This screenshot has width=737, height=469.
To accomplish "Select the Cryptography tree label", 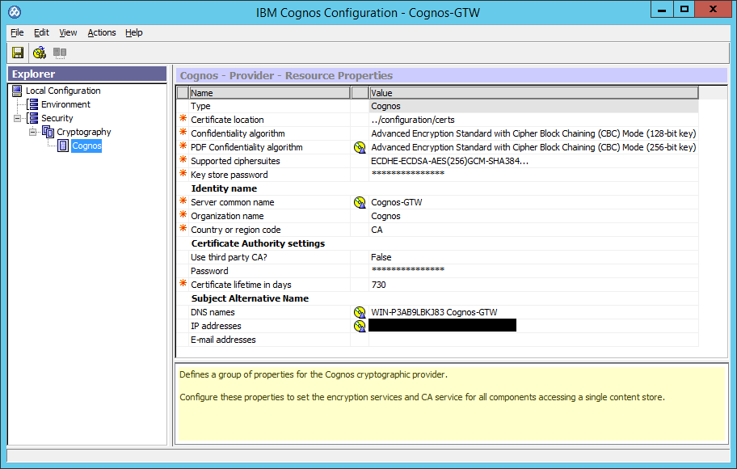I will pyautogui.click(x=84, y=132).
